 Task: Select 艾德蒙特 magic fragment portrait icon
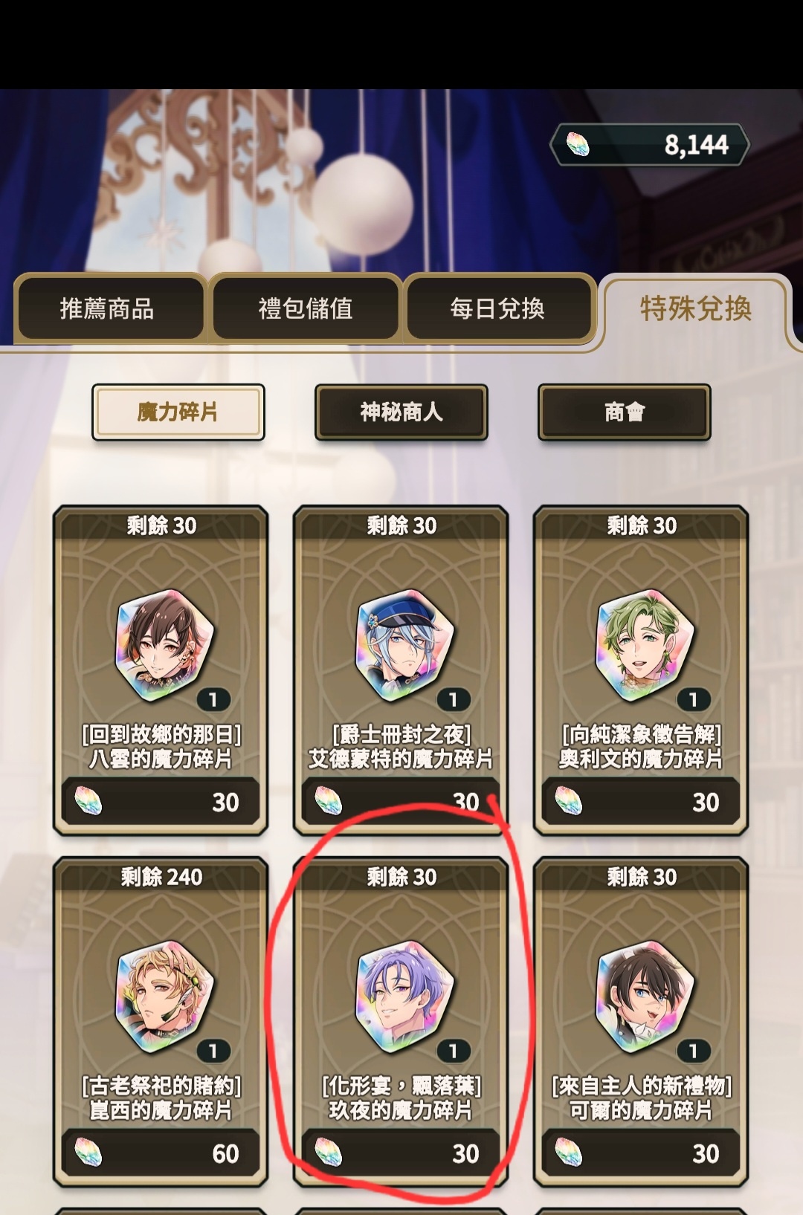pyautogui.click(x=404, y=645)
